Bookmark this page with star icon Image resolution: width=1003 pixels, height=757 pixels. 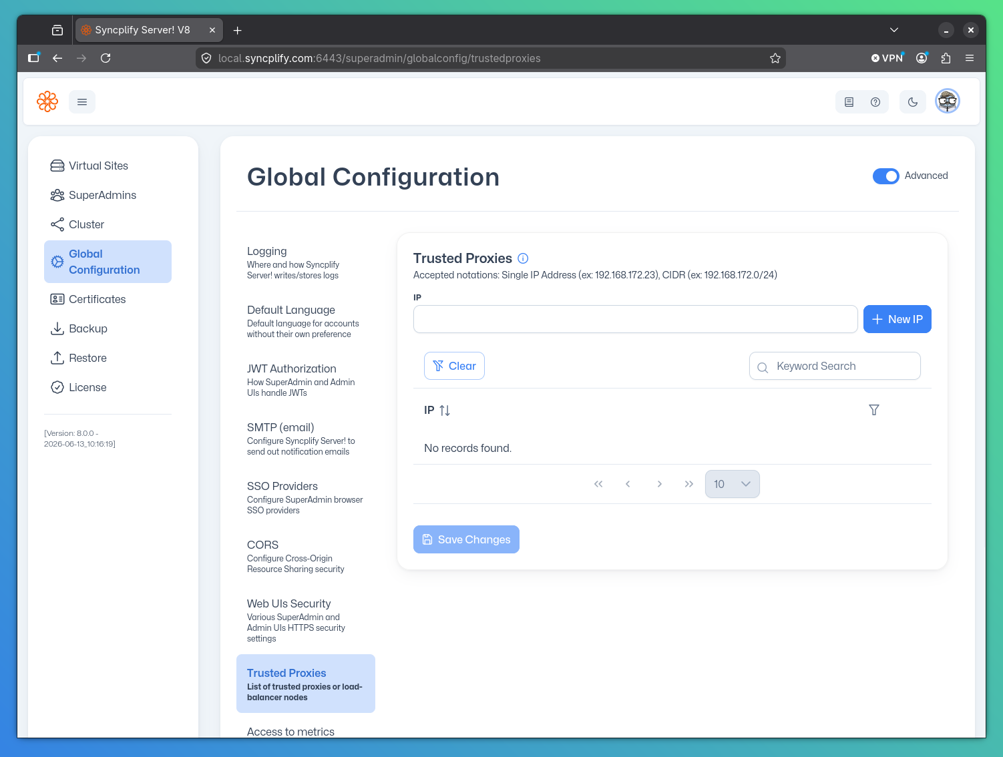tap(775, 58)
